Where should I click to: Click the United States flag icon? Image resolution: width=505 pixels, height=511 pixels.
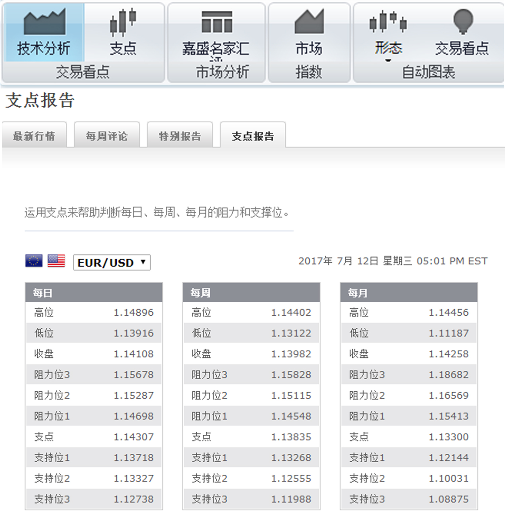pyautogui.click(x=56, y=261)
